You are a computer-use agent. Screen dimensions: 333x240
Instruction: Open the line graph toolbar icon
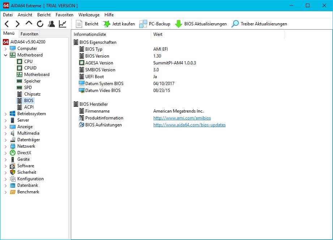(x=63, y=24)
